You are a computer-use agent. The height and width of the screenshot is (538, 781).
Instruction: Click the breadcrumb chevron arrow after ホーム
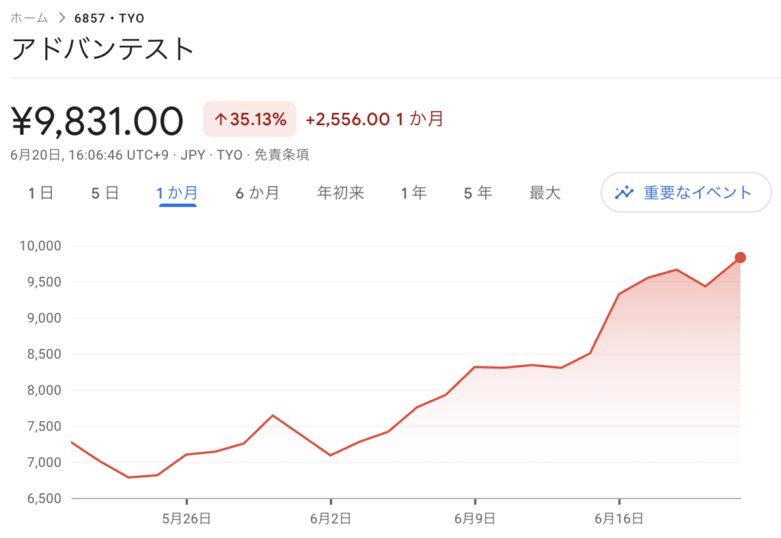(x=62, y=18)
